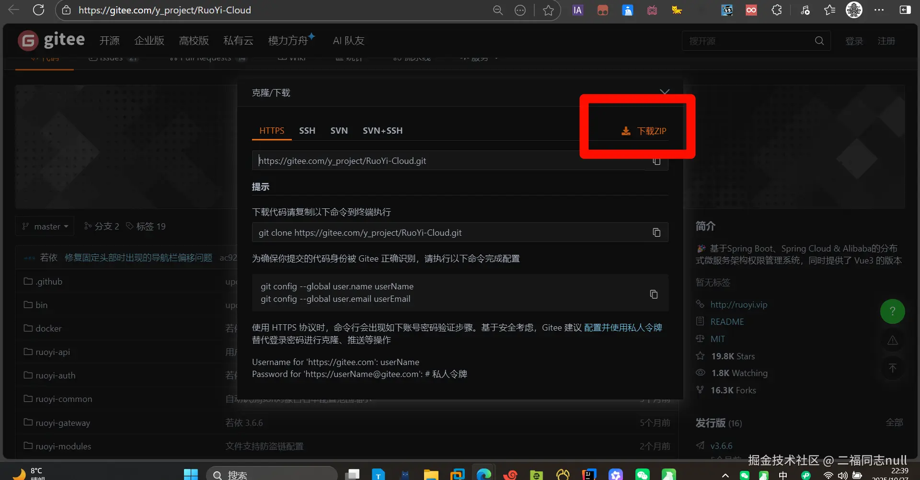The width and height of the screenshot is (920, 480).
Task: Open the latest commit message link
Action: tap(138, 257)
